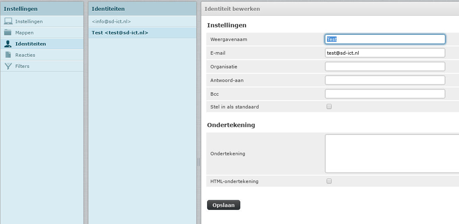Screen dimensions: 459x224
Task: Click the folder icon beside Mappen
Action: click(x=8, y=32)
